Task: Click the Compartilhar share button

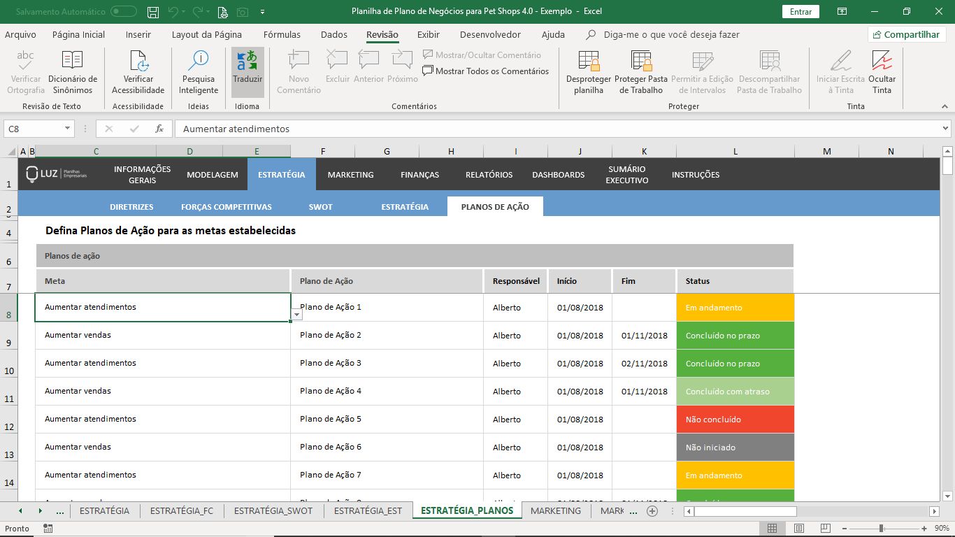Action: pyautogui.click(x=907, y=34)
